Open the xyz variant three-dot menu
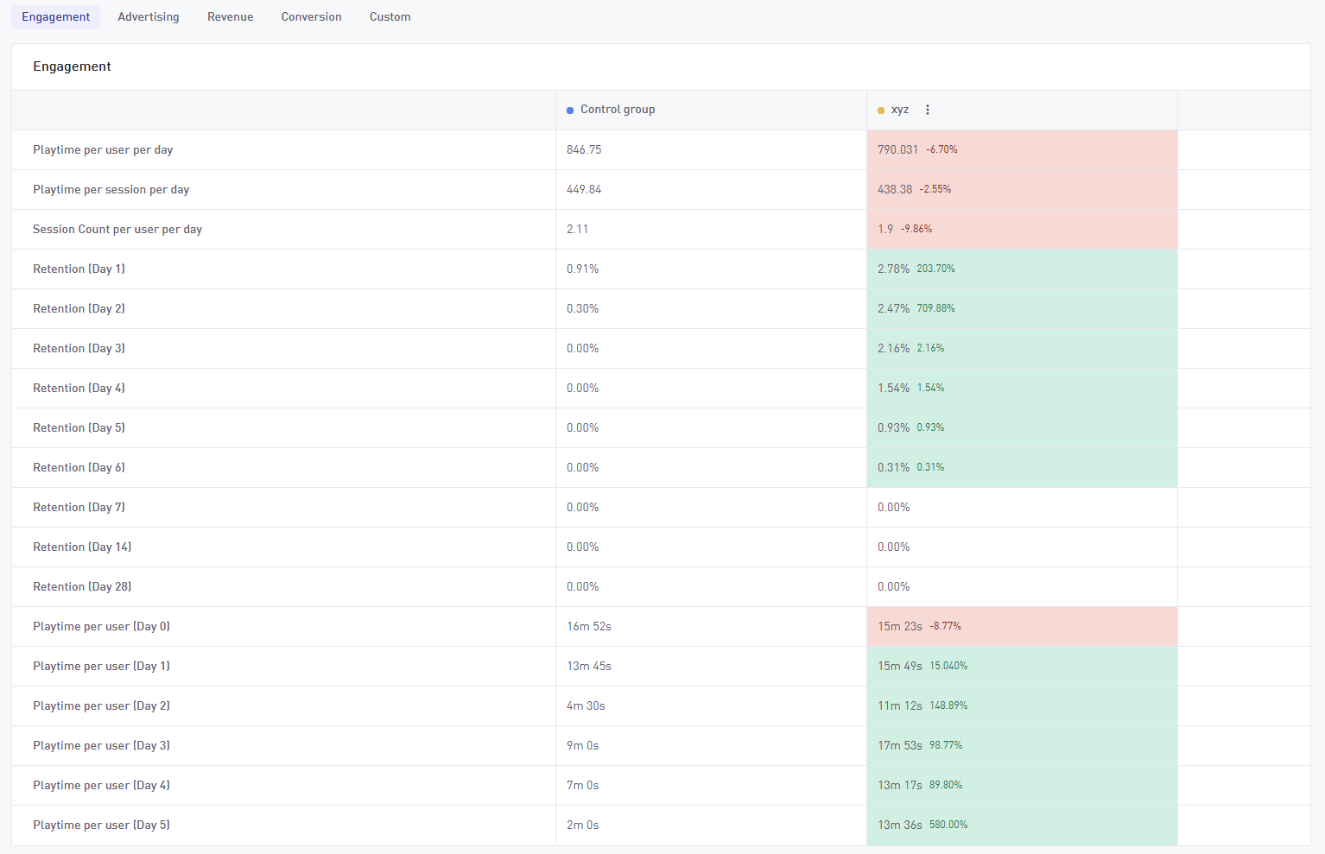The image size is (1325, 854). (928, 110)
